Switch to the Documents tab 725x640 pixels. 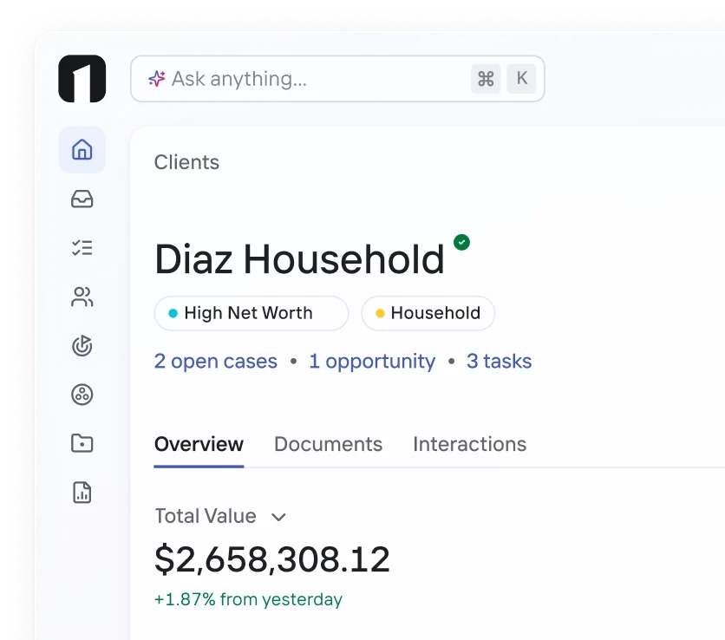point(329,444)
